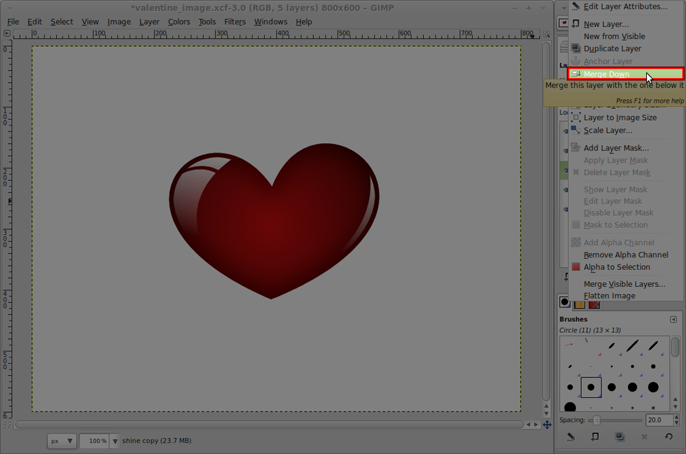Viewport: 686px width, 454px height.
Task: Open the Filters menu
Action: (x=235, y=21)
